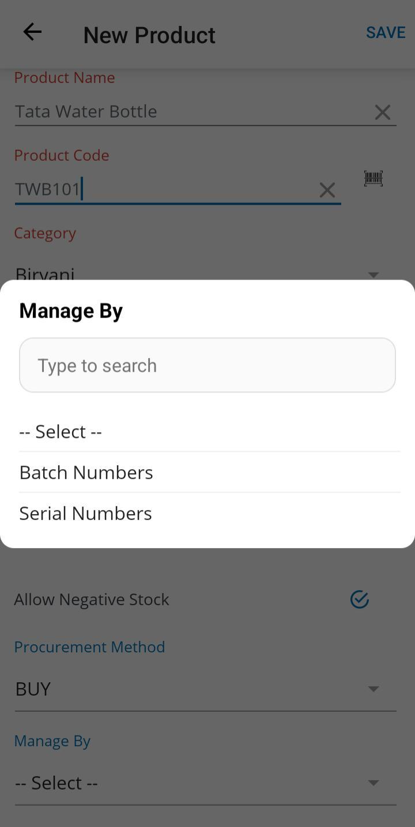Viewport: 415px width, 827px height.
Task: Expand the Category dropdown arrow
Action: (373, 274)
